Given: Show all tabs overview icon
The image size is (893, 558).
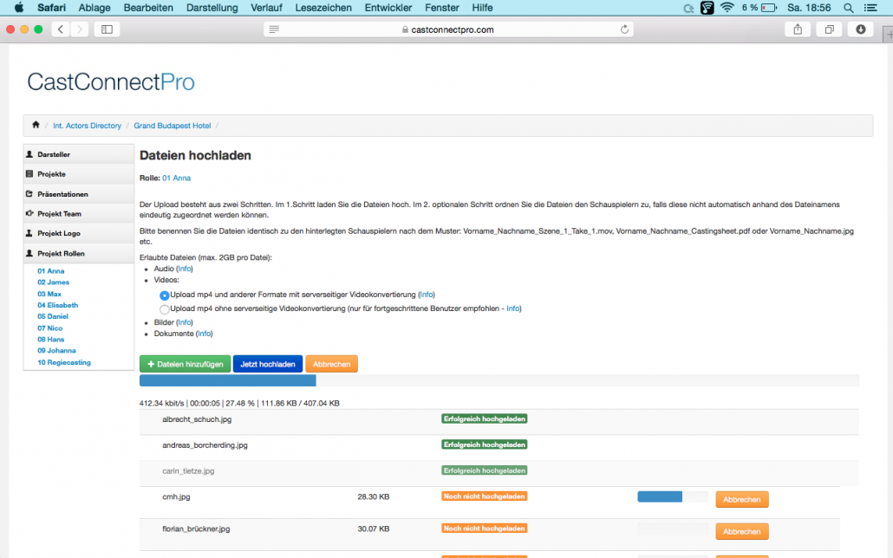Looking at the screenshot, I should [829, 29].
